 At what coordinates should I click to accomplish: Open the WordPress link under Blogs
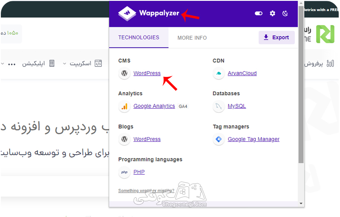point(147,139)
